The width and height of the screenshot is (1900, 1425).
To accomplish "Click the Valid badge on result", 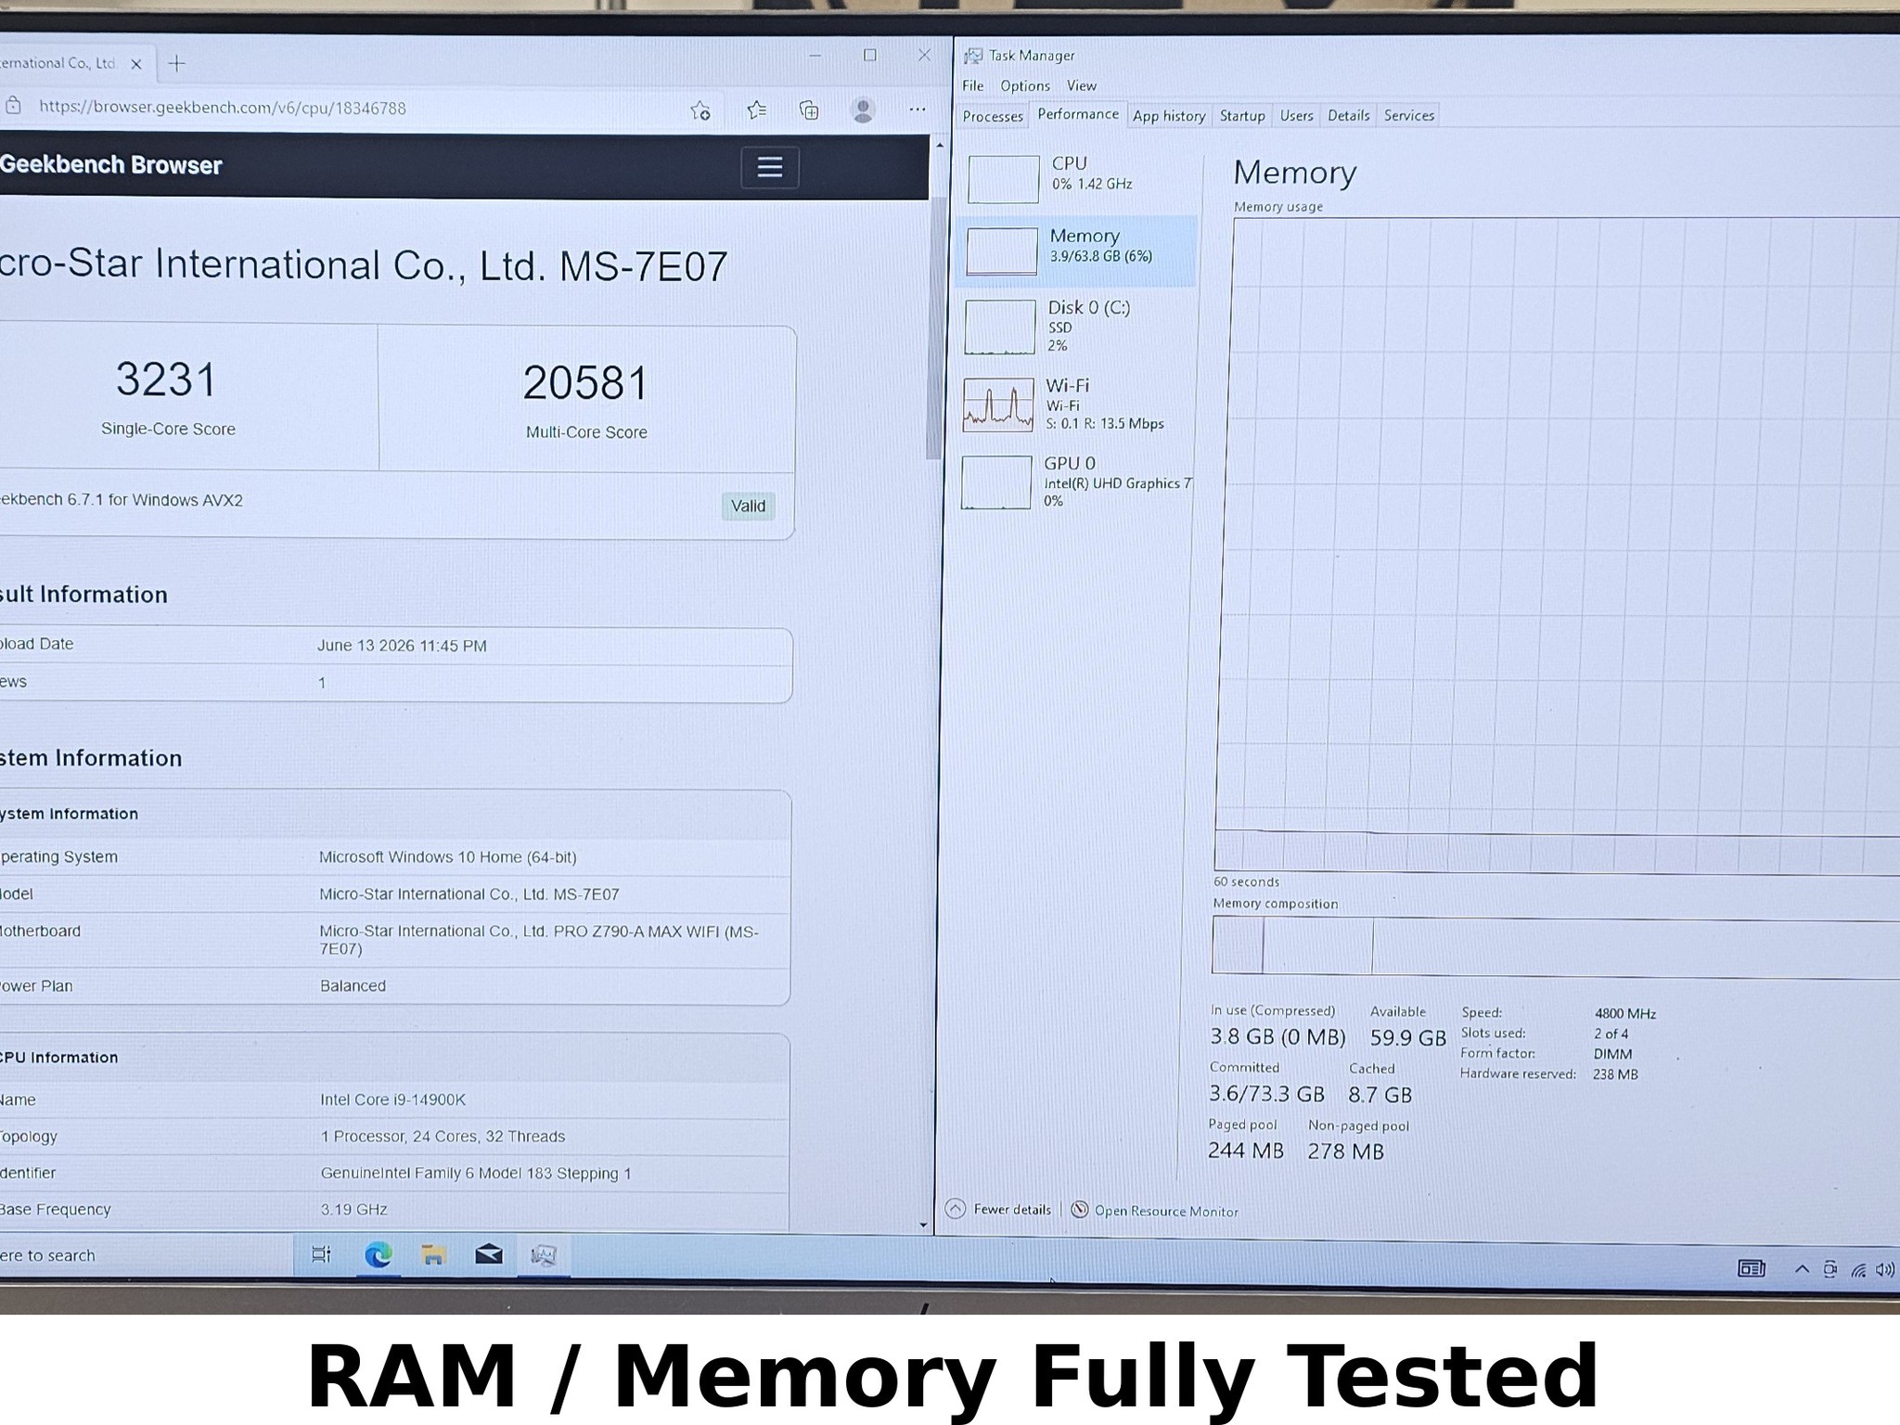I will click(748, 506).
